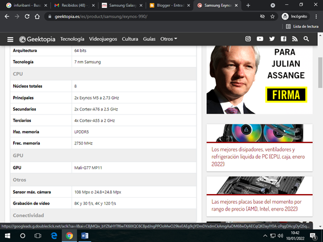Viewport: 323px width, 242px height.
Task: Close the Blogger tab
Action: (189, 6)
